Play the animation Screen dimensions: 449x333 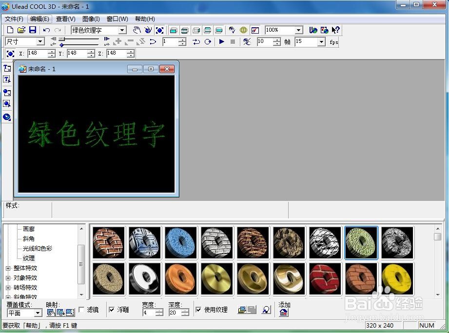pyautogui.click(x=221, y=41)
